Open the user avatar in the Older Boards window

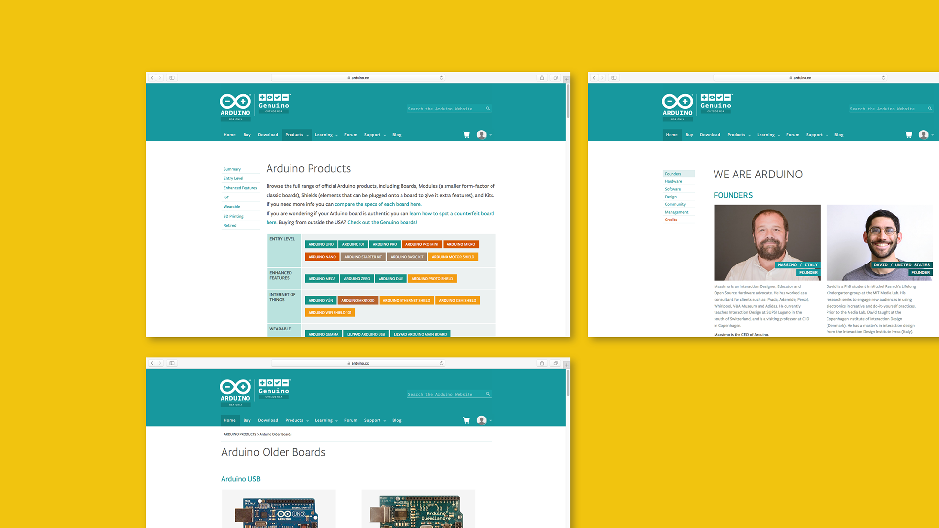click(x=482, y=420)
